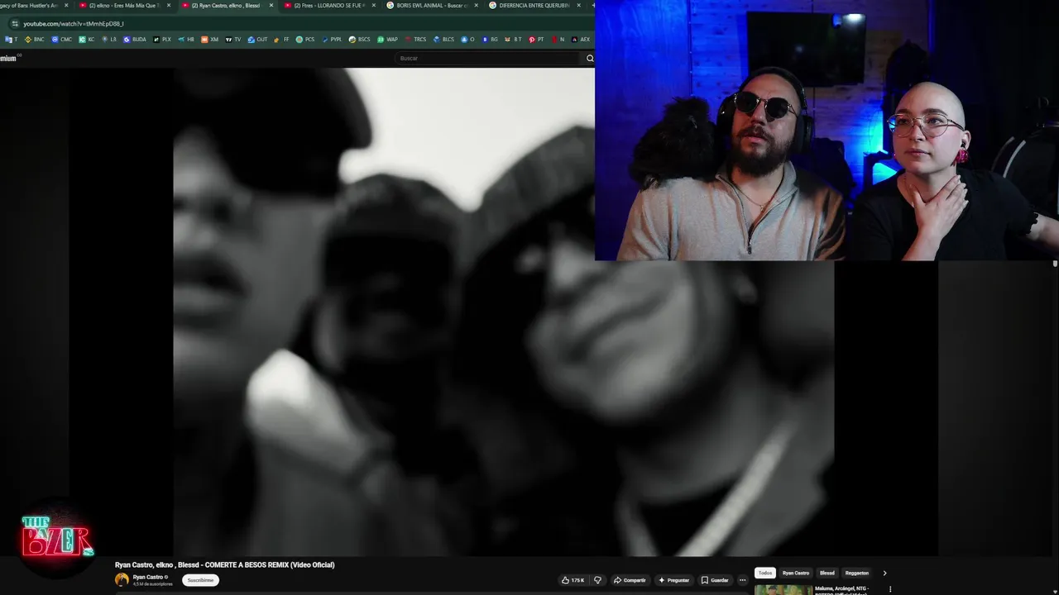Open the KC bookmark

pyautogui.click(x=87, y=40)
